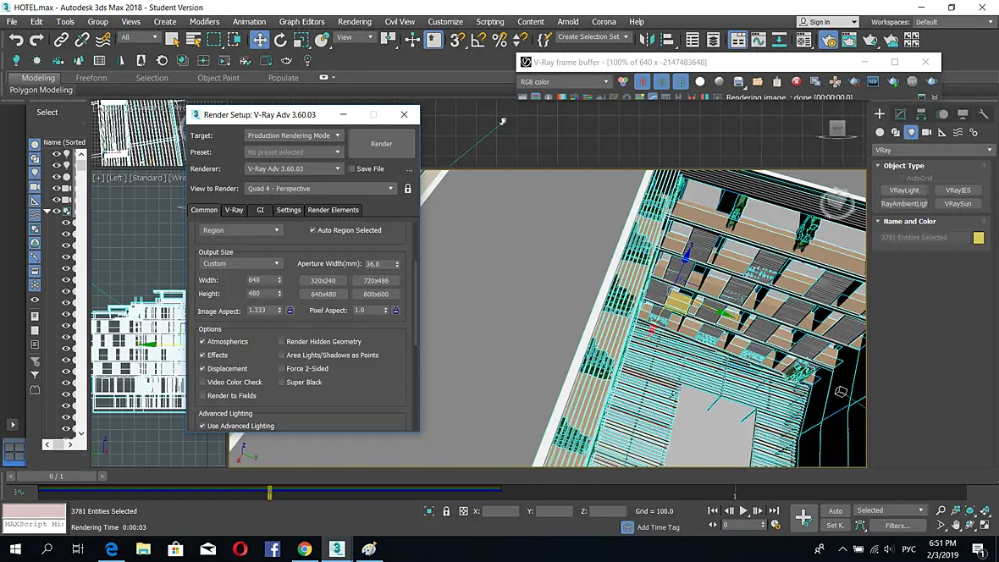The image size is (999, 562).
Task: Click the Auto key button
Action: click(x=836, y=511)
